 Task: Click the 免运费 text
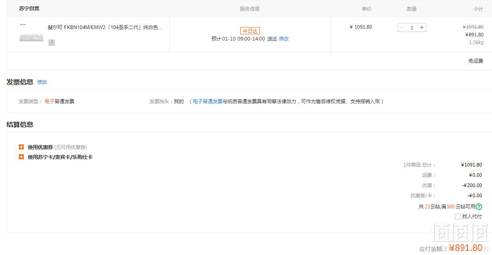tap(476, 61)
